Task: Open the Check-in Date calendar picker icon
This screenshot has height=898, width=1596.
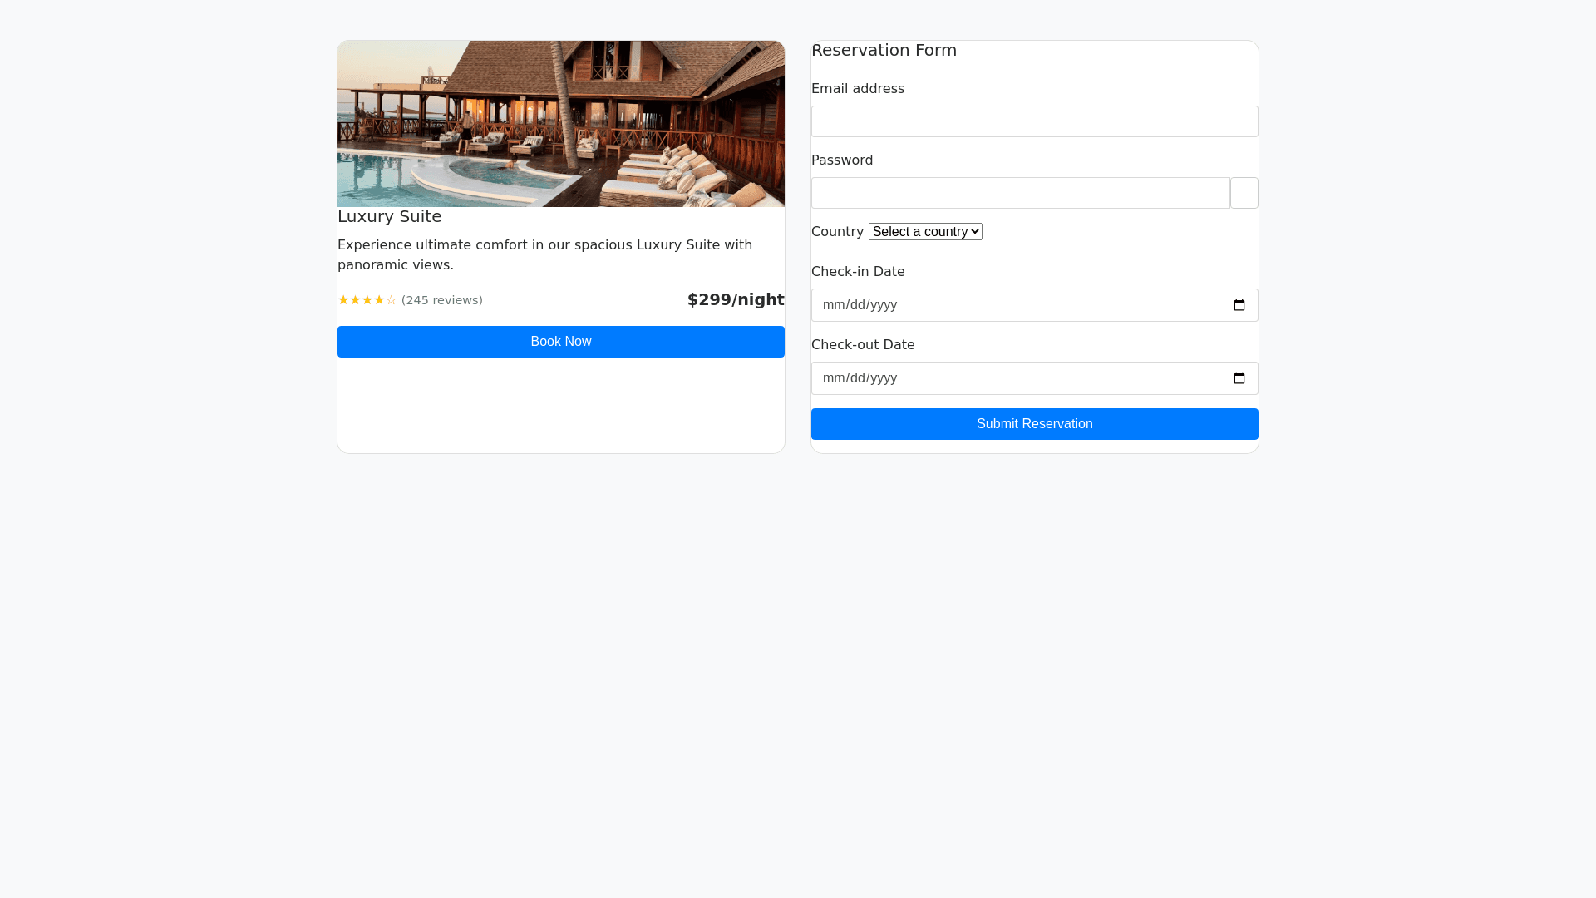Action: 1239,305
